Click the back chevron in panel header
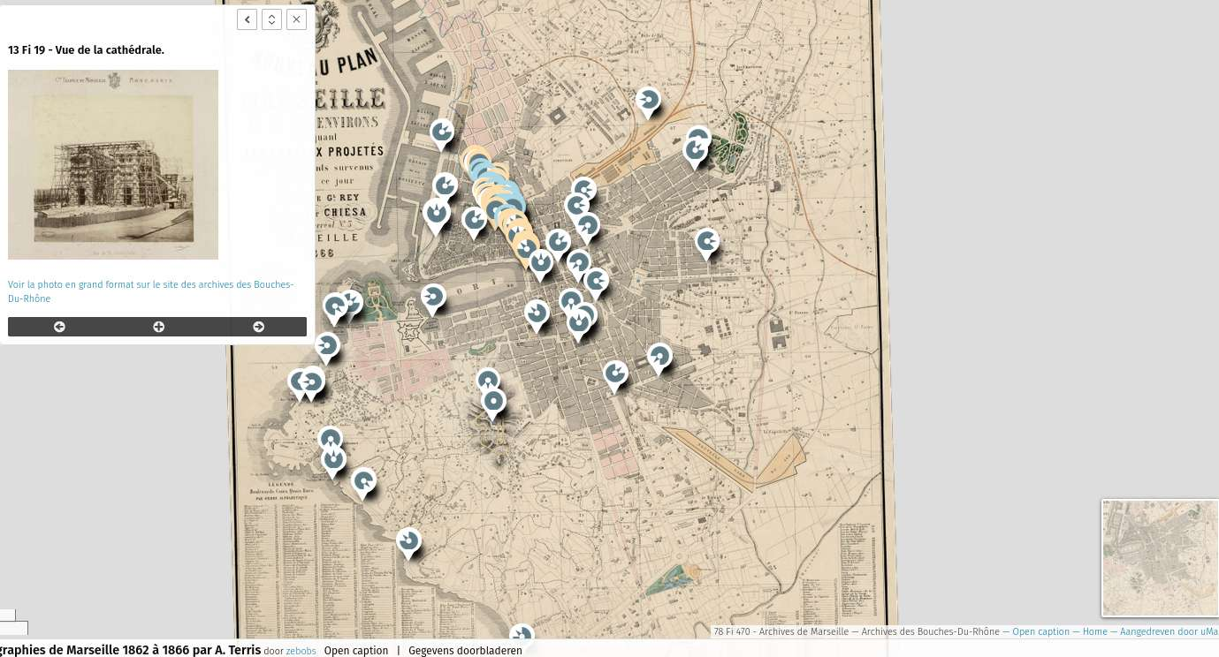This screenshot has width=1219, height=657. [x=247, y=19]
